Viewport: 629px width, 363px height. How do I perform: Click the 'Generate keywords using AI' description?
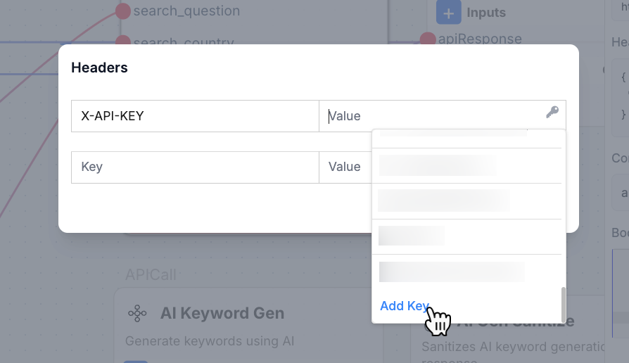tap(210, 341)
